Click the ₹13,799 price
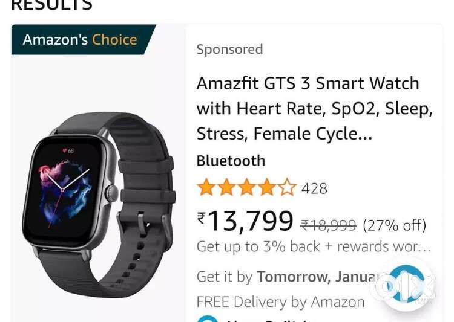The width and height of the screenshot is (454, 322). click(245, 221)
